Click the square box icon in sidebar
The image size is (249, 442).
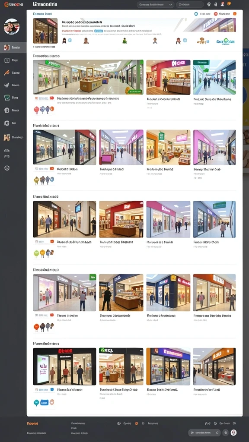[7, 60]
